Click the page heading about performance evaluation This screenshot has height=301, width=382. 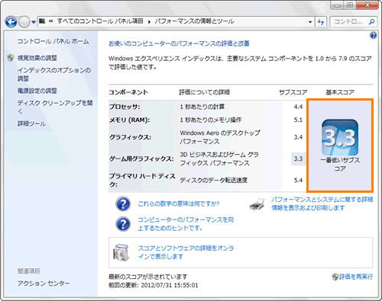coord(179,43)
